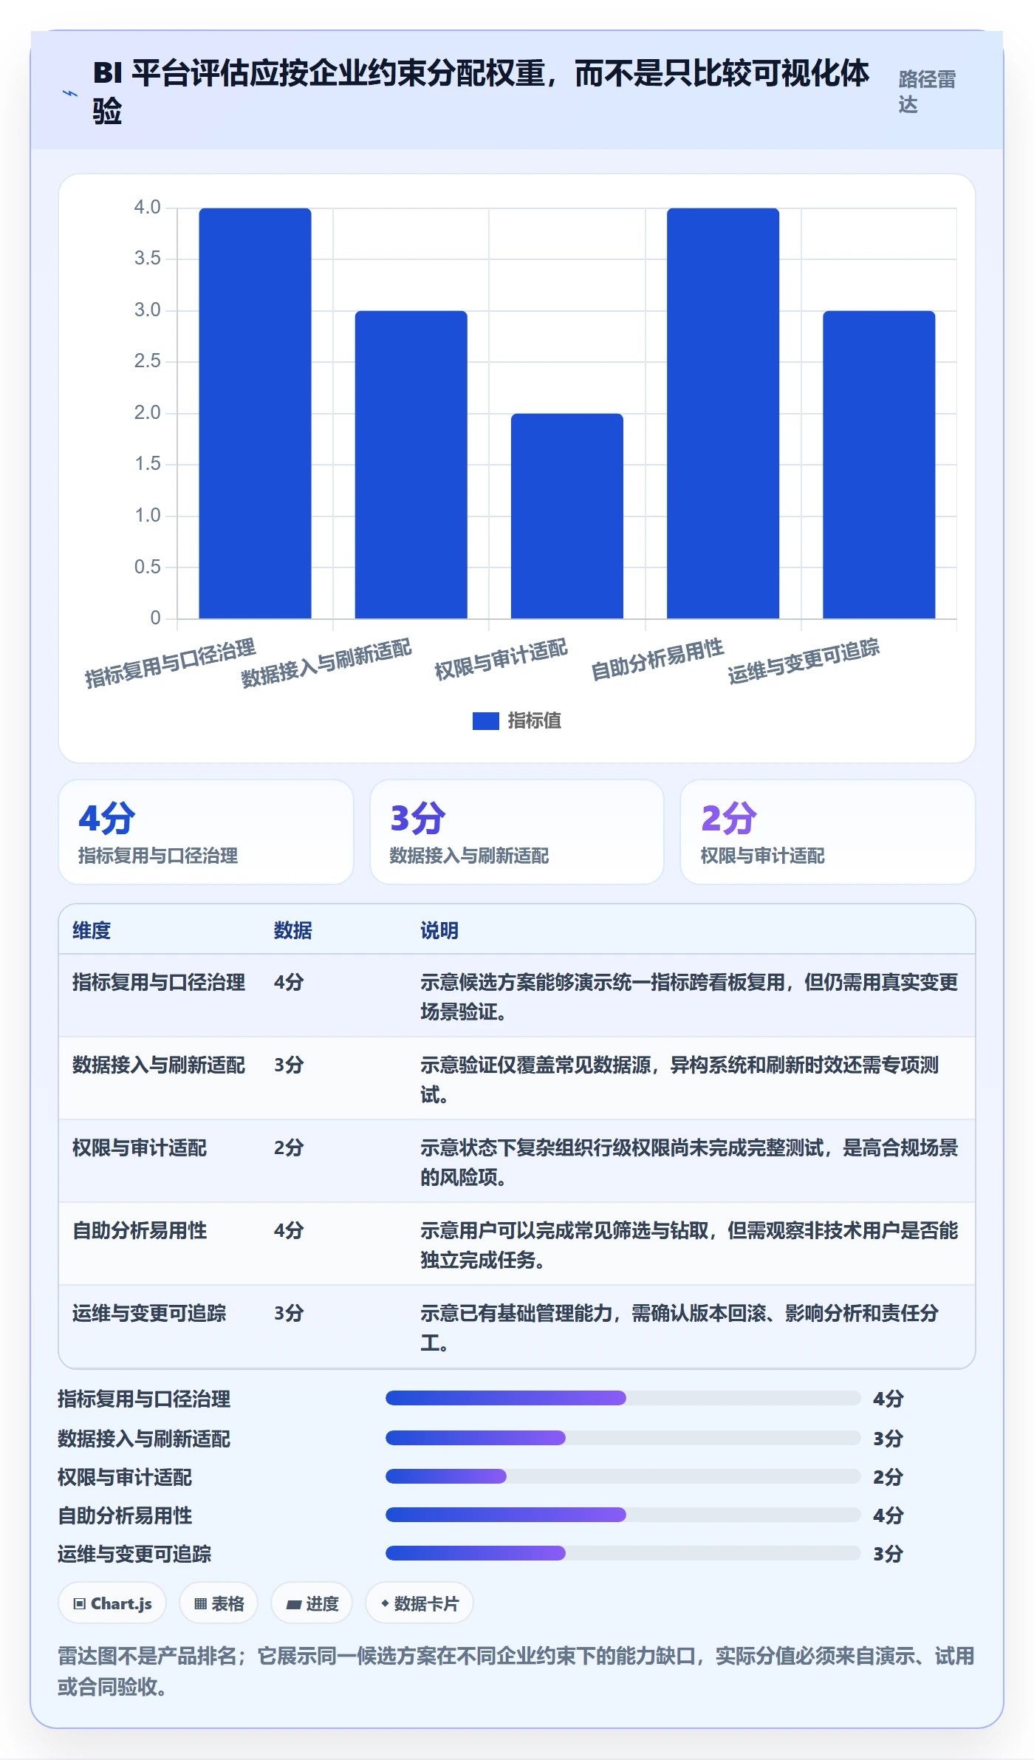Select the 权限与审计适配 table row name
This screenshot has height=1760, width=1034.
pyautogui.click(x=140, y=1148)
